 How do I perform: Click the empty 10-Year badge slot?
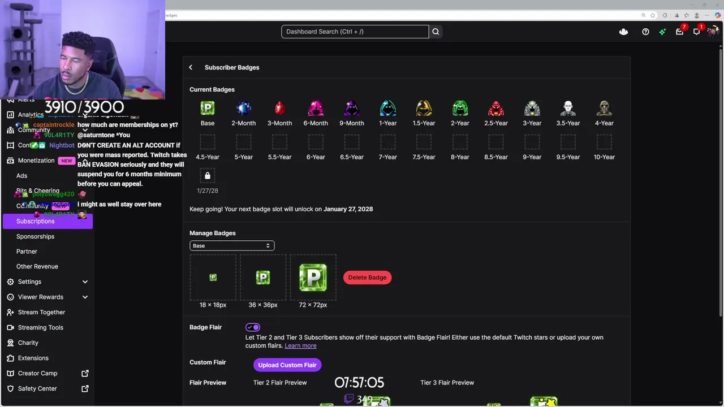[x=604, y=142]
